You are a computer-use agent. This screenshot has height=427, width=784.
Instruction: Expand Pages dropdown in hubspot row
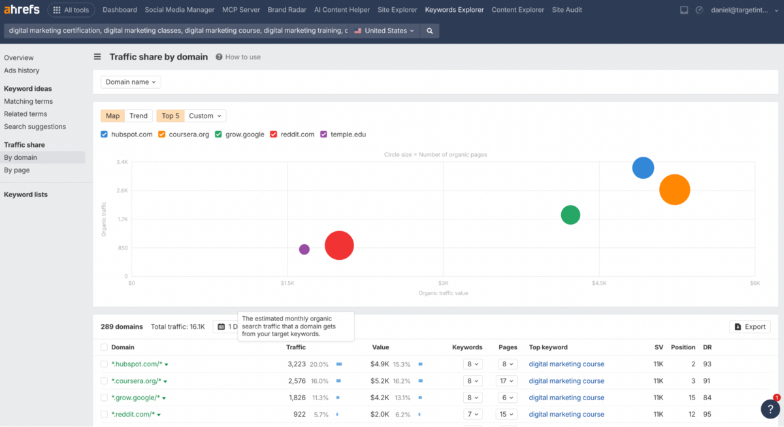point(507,364)
